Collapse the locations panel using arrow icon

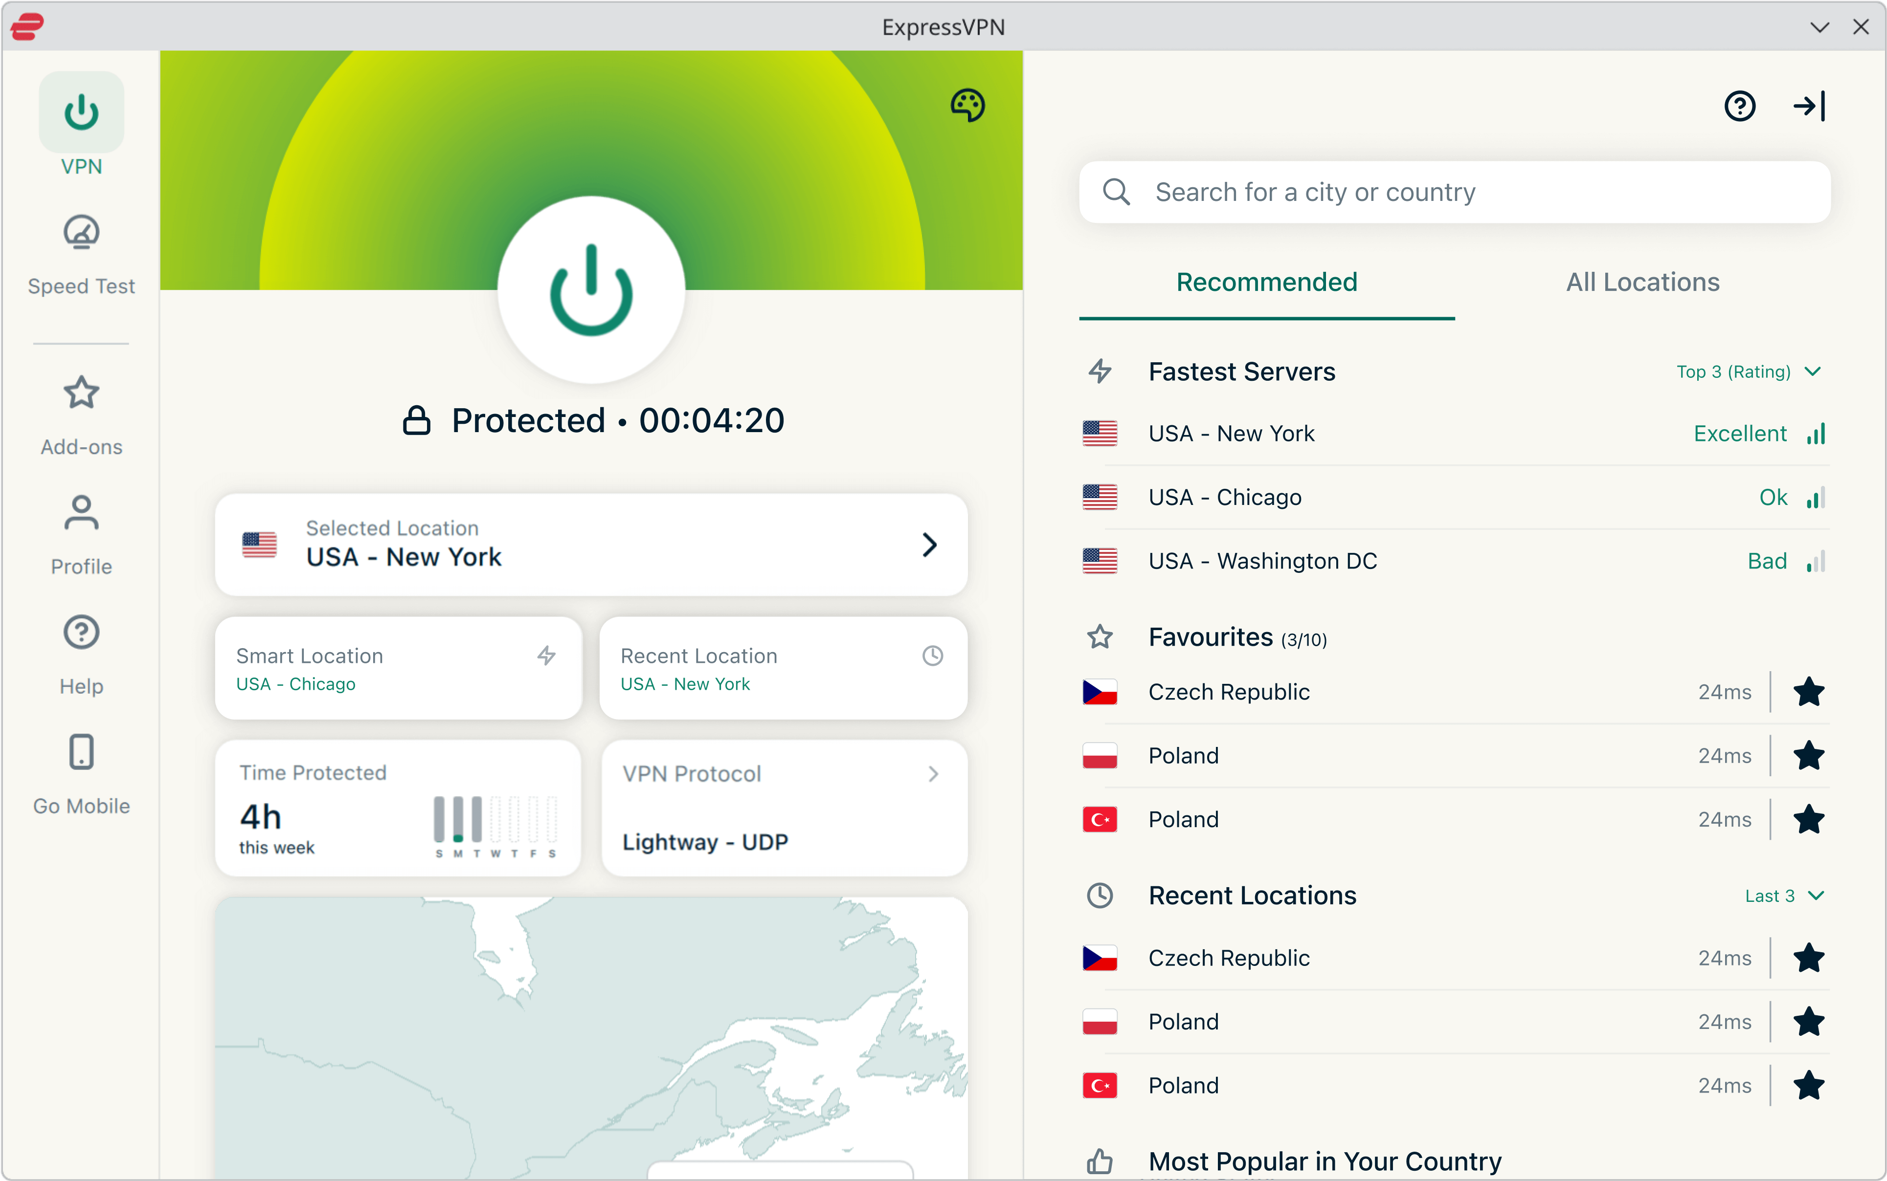[x=1809, y=106]
